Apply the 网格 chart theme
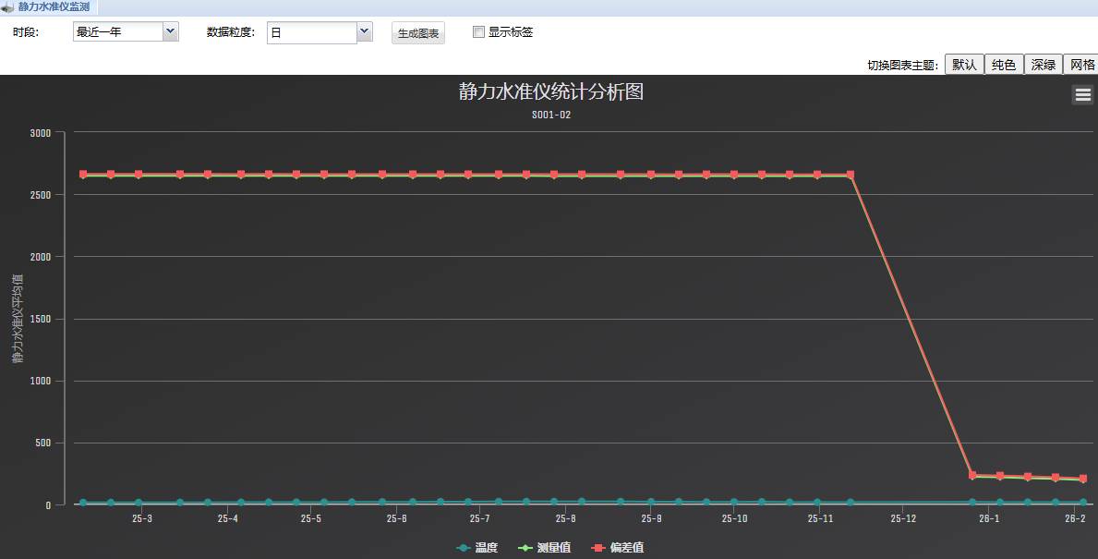The width and height of the screenshot is (1098, 559). [x=1081, y=65]
